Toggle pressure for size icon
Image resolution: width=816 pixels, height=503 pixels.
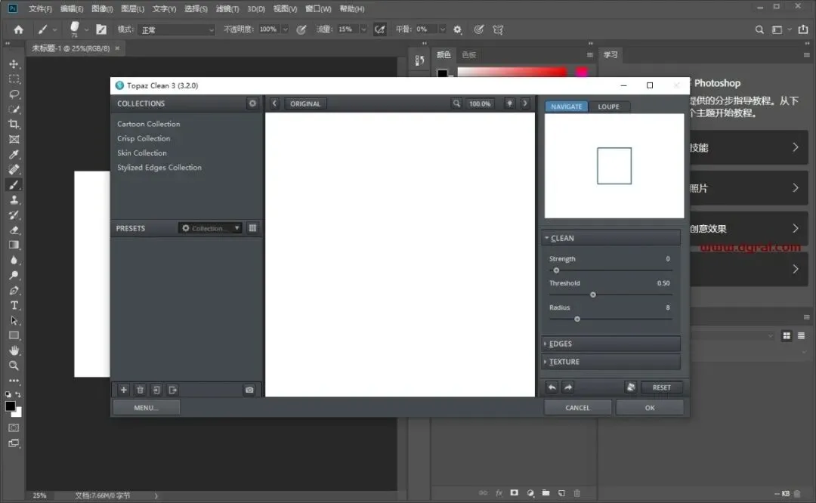pos(479,29)
